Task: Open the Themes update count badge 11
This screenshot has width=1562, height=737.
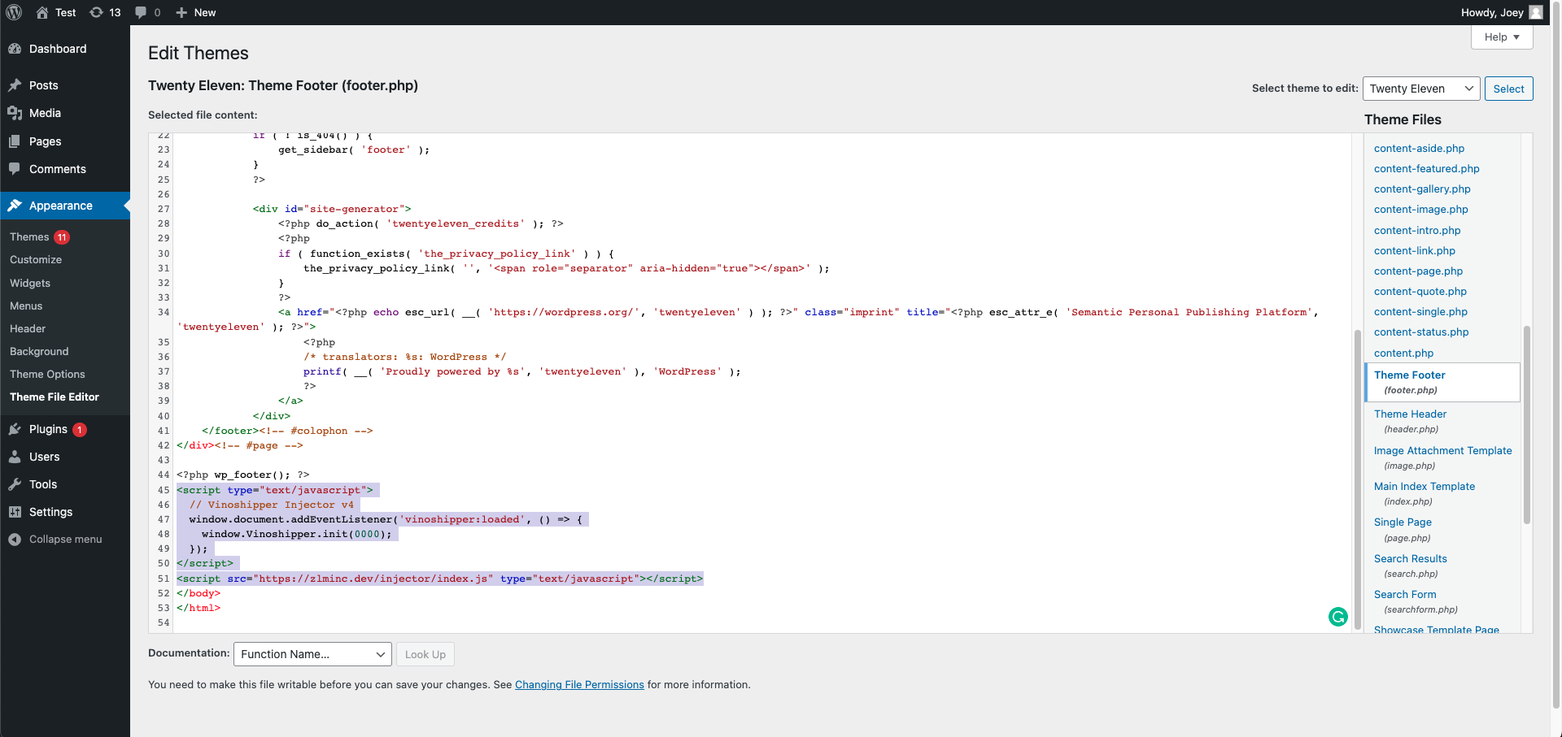Action: tap(62, 237)
